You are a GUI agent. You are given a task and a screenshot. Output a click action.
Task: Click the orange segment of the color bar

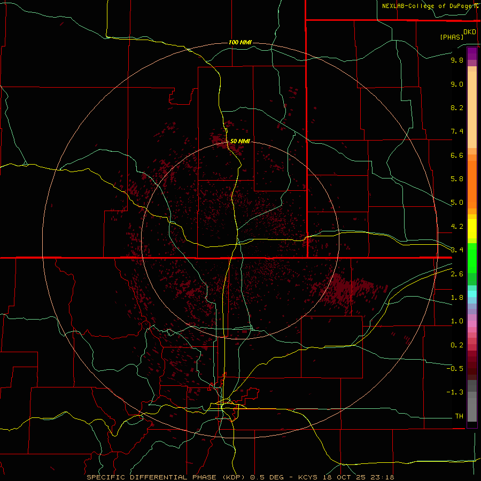pyautogui.click(x=472, y=184)
